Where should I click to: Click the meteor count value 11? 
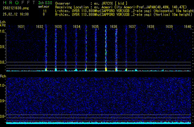pyautogui.click(x=45, y=11)
